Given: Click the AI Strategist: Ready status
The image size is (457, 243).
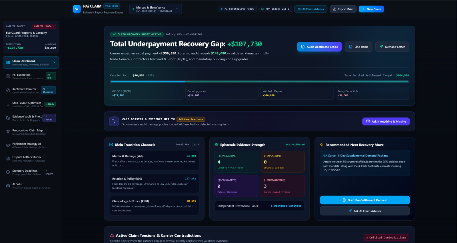Looking at the screenshot, I should click(237, 9).
